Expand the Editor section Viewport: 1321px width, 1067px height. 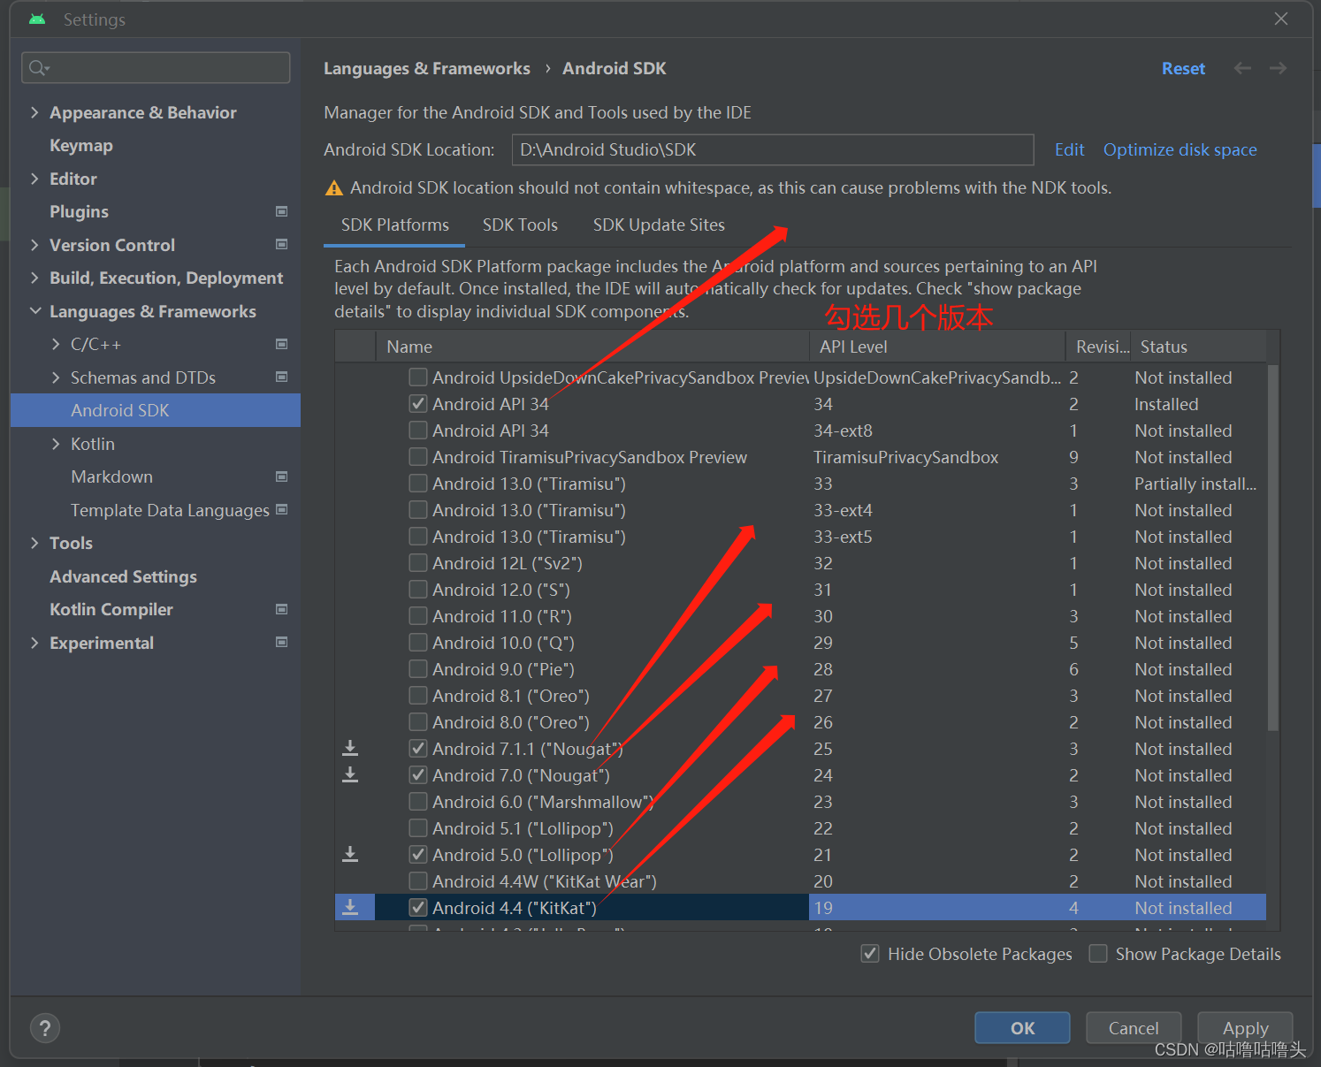click(x=34, y=179)
